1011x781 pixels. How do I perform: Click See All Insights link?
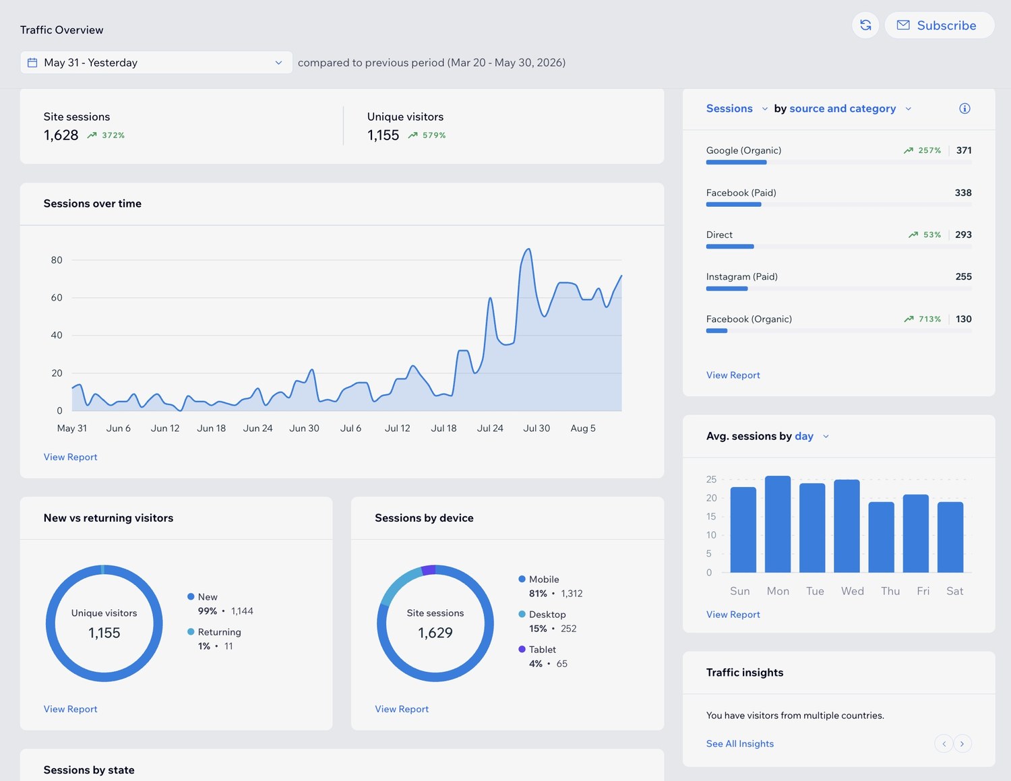pyautogui.click(x=739, y=744)
